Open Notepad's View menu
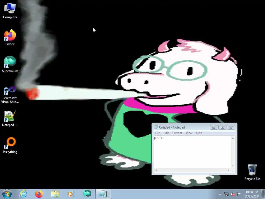265x199 pixels. point(189,133)
